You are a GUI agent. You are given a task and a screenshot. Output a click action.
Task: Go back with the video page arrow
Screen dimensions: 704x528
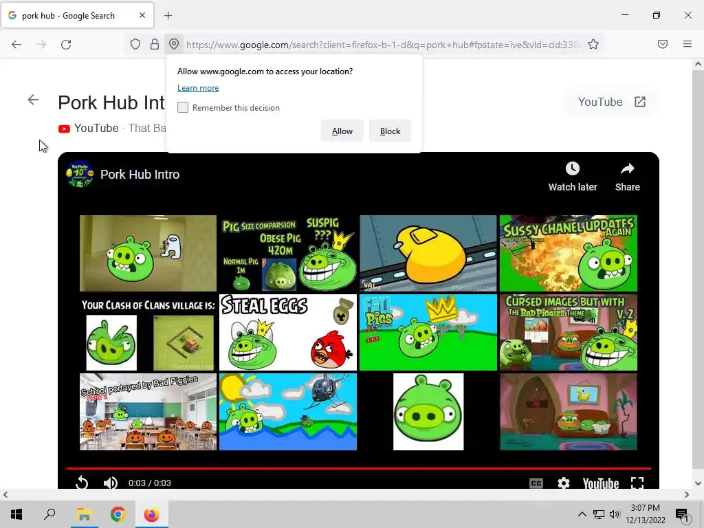(x=33, y=100)
